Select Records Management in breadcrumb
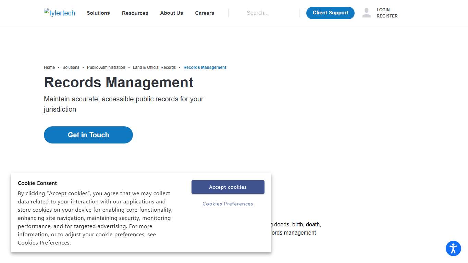The height and width of the screenshot is (263, 468). pyautogui.click(x=205, y=67)
